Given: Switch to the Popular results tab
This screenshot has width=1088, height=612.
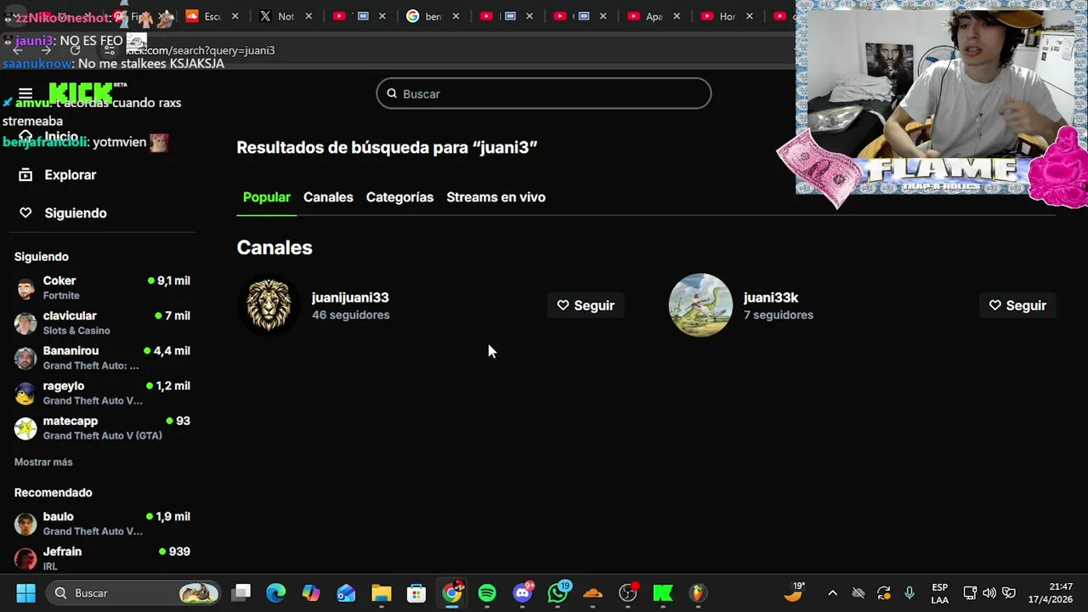Looking at the screenshot, I should coord(267,197).
